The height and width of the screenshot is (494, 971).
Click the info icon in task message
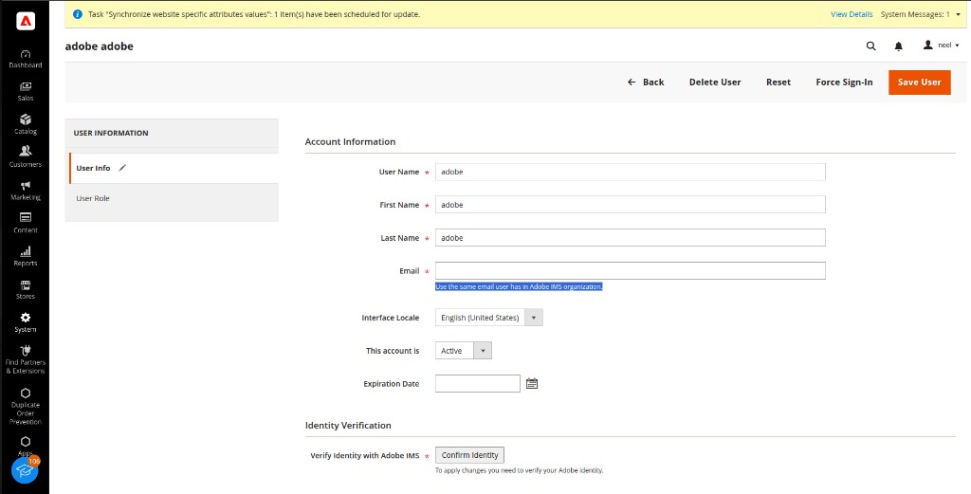pos(78,13)
